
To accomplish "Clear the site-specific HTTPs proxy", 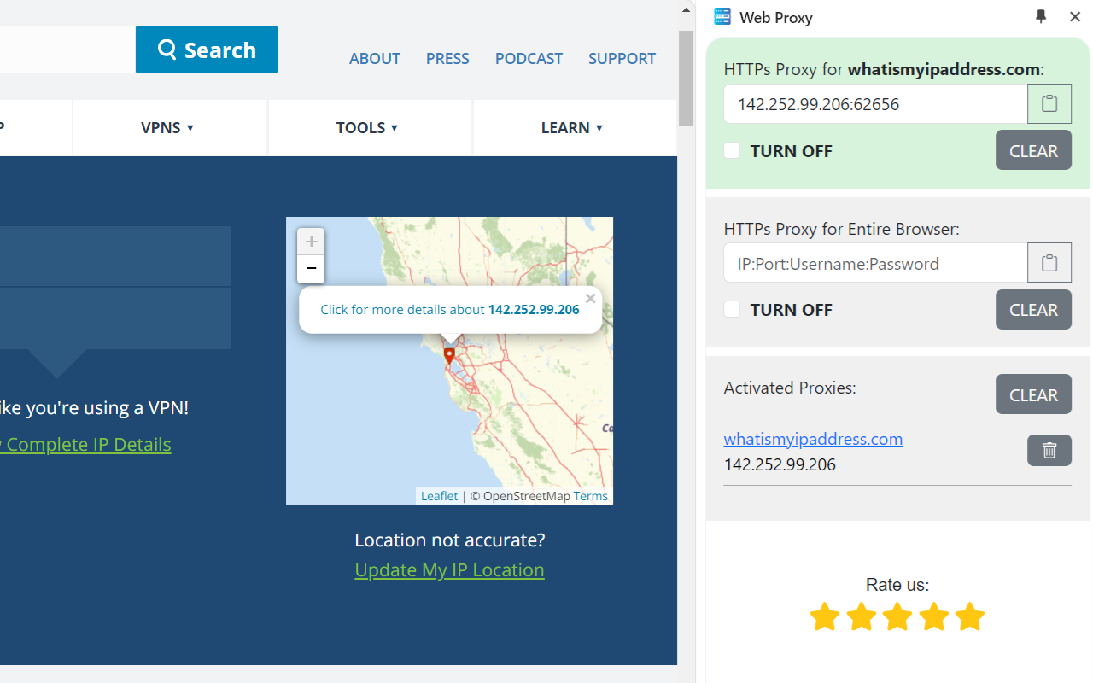I will (1033, 151).
